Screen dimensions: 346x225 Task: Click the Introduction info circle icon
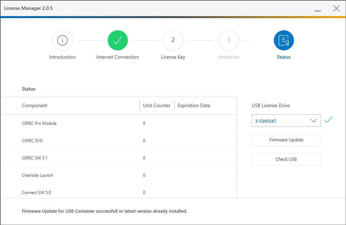click(x=62, y=40)
